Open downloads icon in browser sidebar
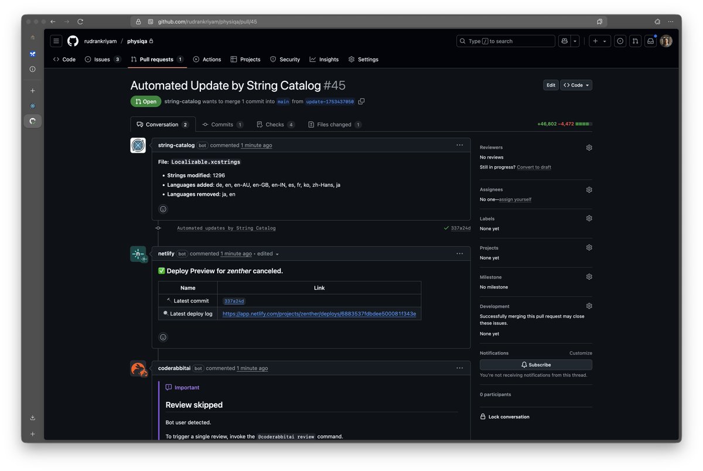The image size is (703, 471). (33, 418)
